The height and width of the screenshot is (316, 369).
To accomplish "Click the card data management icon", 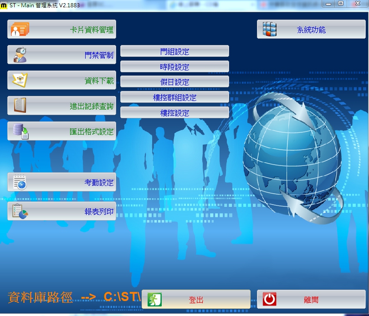I will click(20, 30).
